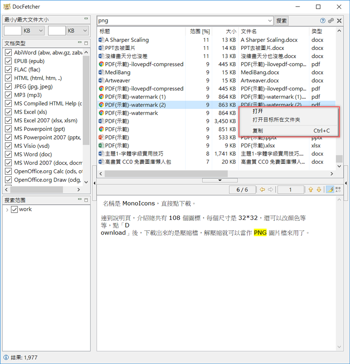Sort results by 标题 column
The image size is (350, 364).
pyautogui.click(x=142, y=31)
